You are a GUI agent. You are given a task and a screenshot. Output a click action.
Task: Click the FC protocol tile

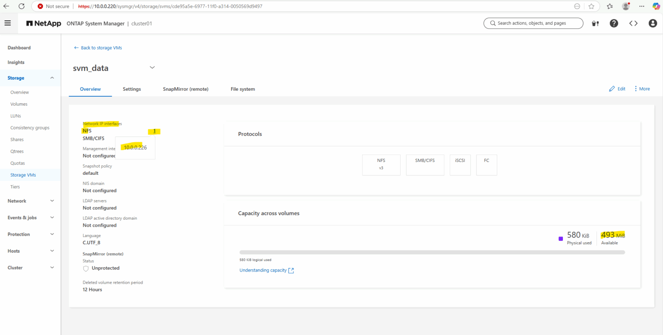coord(486,164)
